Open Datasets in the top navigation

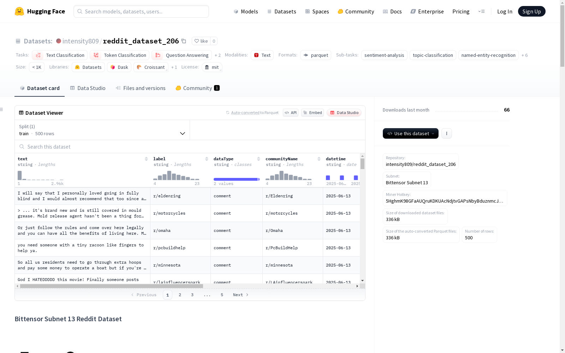(281, 11)
